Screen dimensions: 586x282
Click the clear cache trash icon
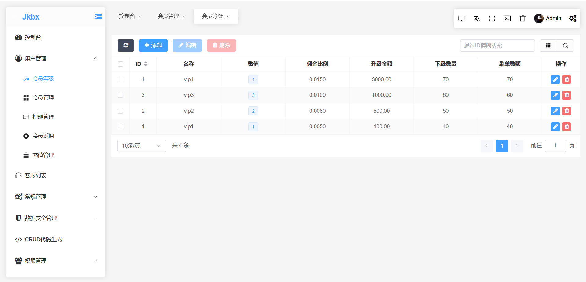tap(522, 19)
